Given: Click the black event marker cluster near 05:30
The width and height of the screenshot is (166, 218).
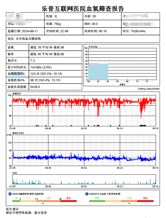Looking at the screenshot, I should click(x=143, y=126).
